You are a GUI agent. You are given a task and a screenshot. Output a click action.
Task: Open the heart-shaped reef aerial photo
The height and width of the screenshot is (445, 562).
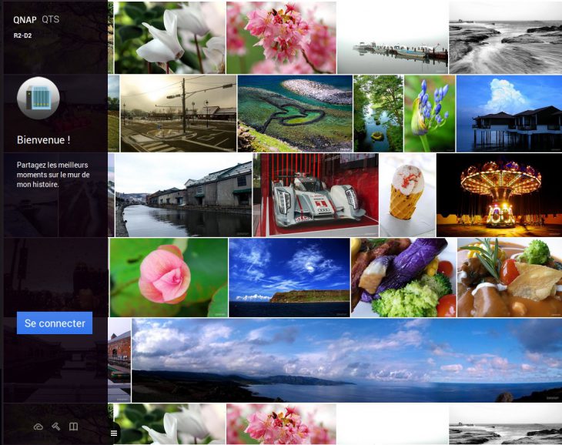(294, 113)
